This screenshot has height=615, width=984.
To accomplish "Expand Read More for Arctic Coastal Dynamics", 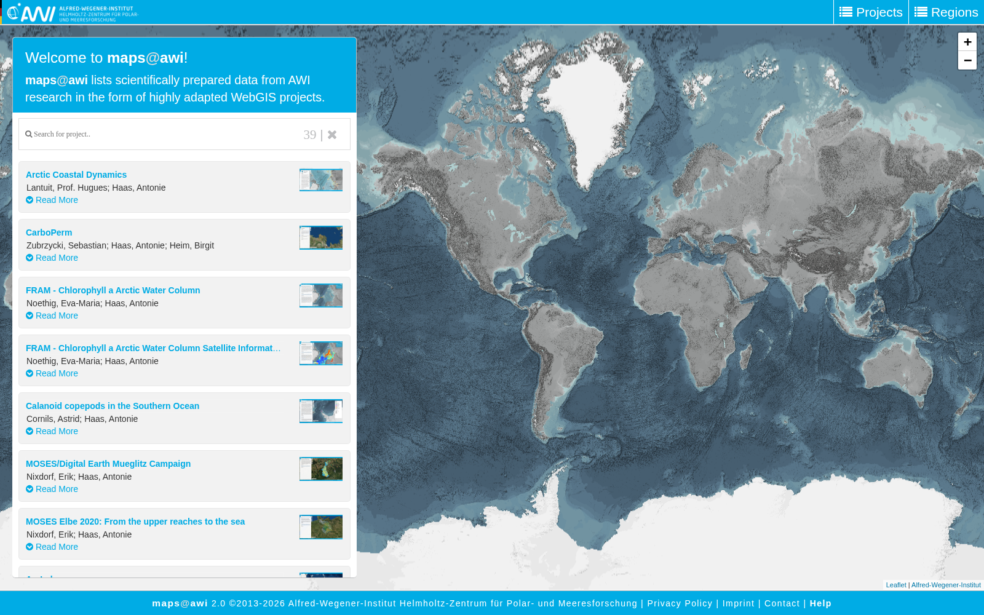I will [x=52, y=200].
